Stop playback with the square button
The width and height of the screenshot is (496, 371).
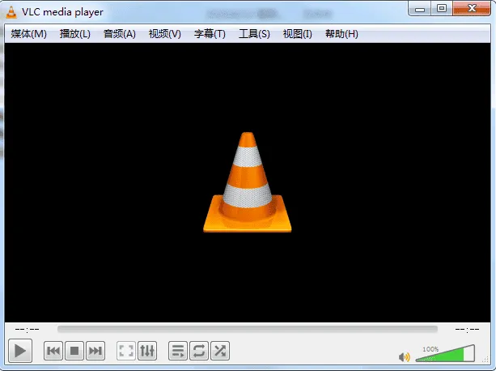pos(74,351)
